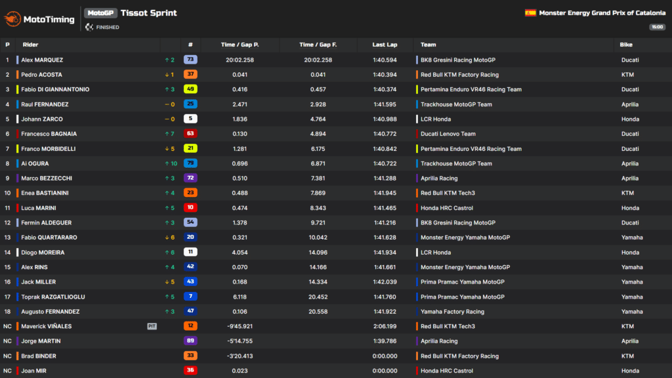672x378 pixels.
Task: Select rider name Jorge MARTIN
Action: 41,341
